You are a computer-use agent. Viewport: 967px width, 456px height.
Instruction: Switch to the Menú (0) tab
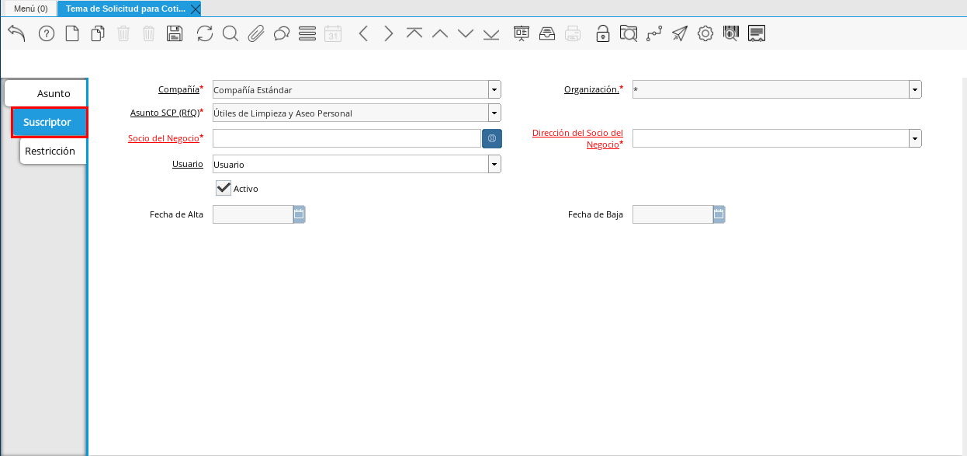(x=31, y=9)
